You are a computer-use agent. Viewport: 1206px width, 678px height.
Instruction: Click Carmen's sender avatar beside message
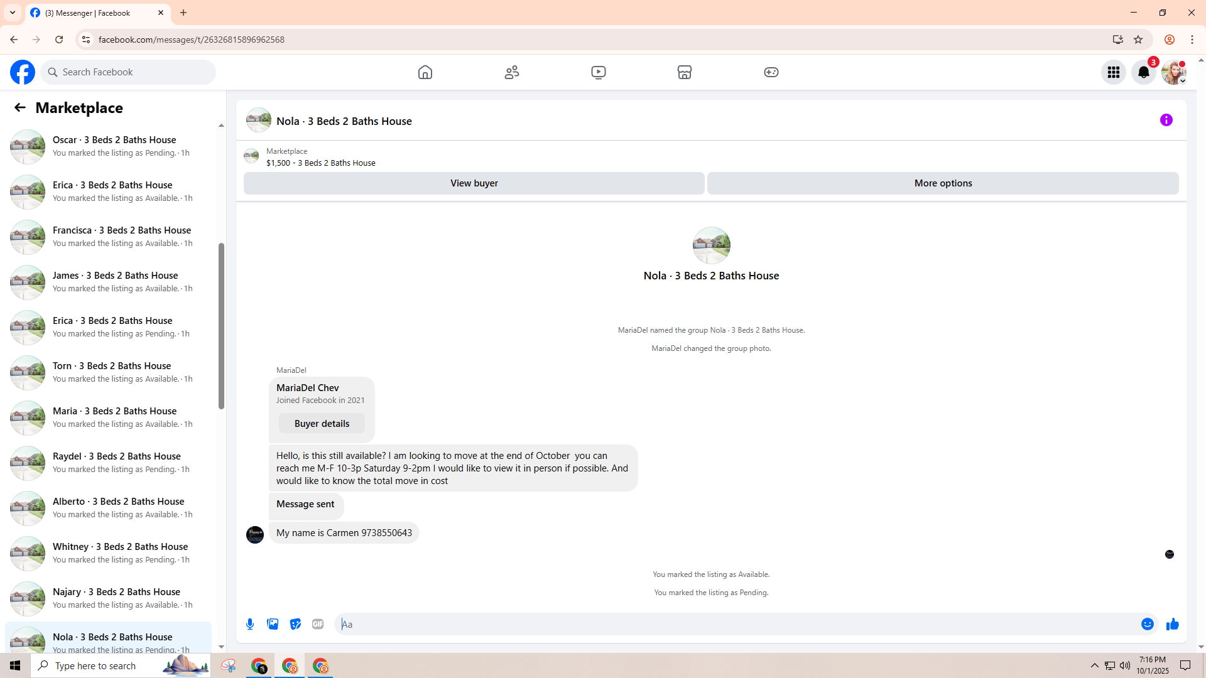pyautogui.click(x=255, y=535)
